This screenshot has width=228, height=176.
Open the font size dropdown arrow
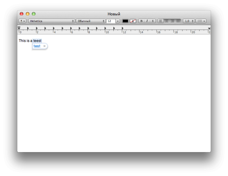[x=118, y=21]
